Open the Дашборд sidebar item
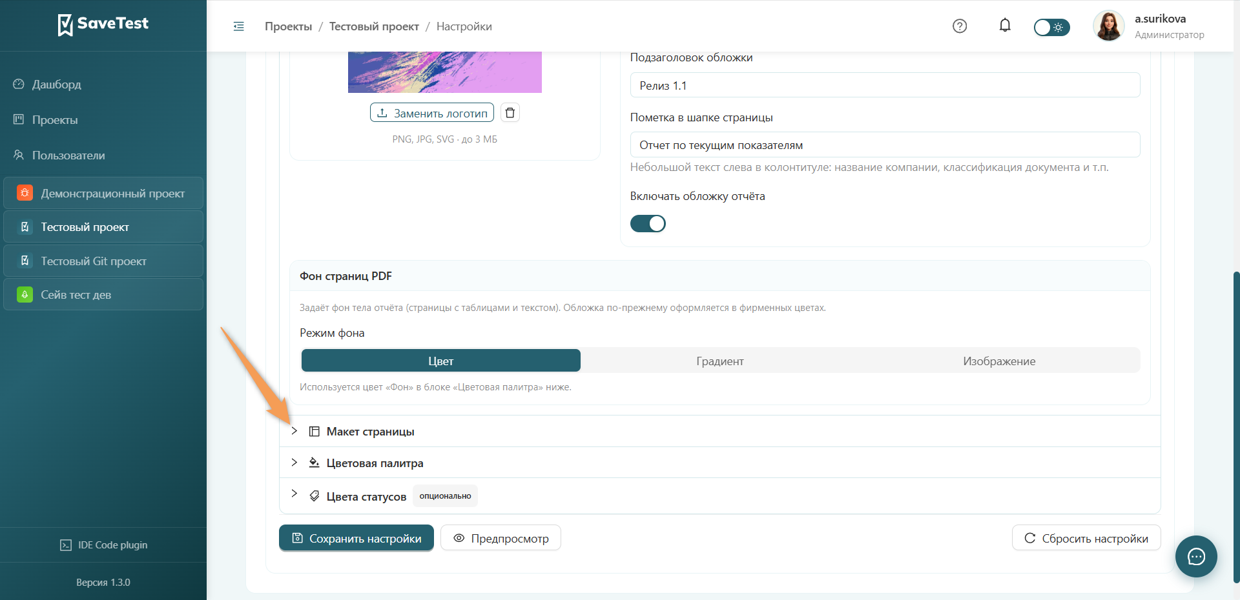The height and width of the screenshot is (600, 1240). (x=57, y=85)
